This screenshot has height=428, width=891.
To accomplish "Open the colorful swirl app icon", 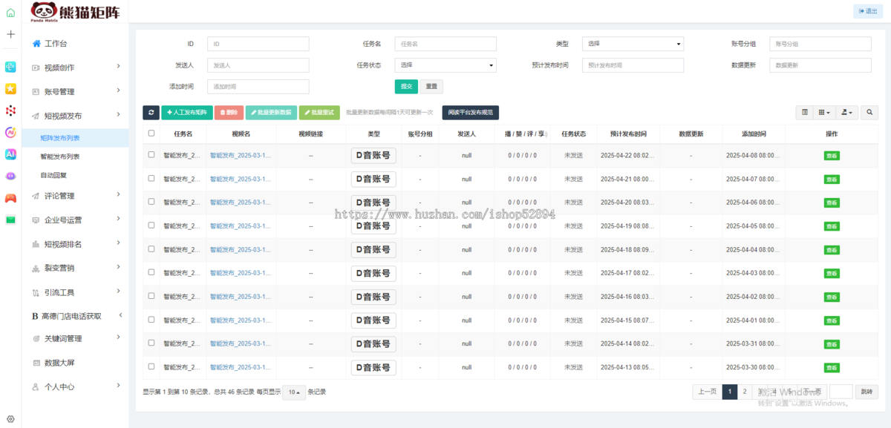I will click(10, 133).
